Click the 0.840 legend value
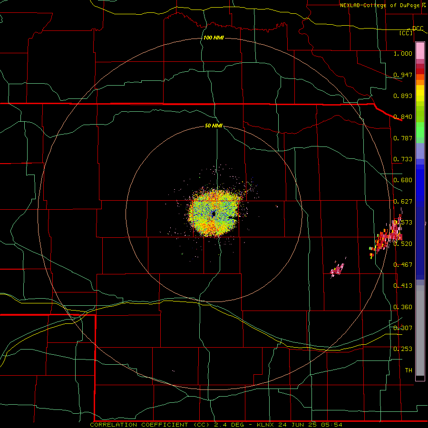This screenshot has height=428, width=428. point(403,117)
